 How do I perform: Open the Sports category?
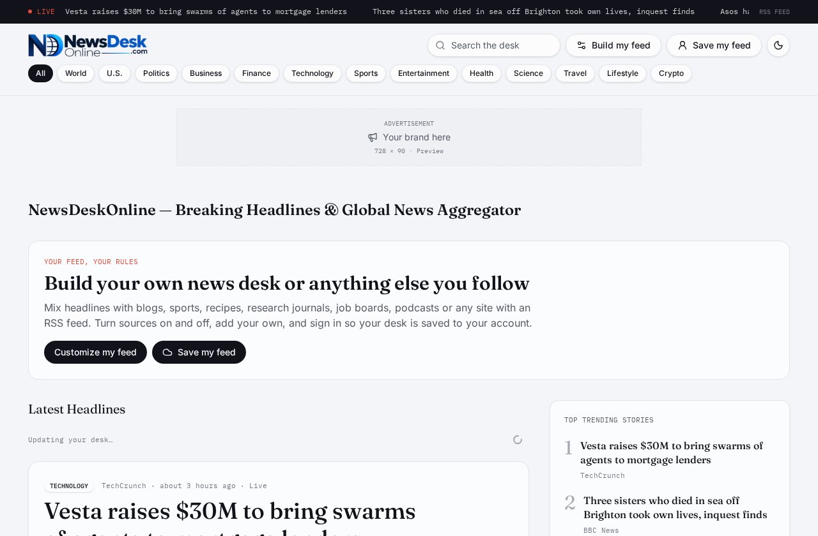366,73
